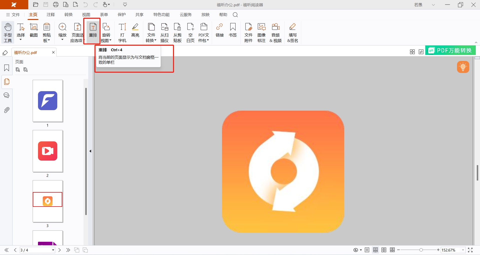Switch to the Convert (转换) tab
The image size is (480, 255).
click(68, 15)
